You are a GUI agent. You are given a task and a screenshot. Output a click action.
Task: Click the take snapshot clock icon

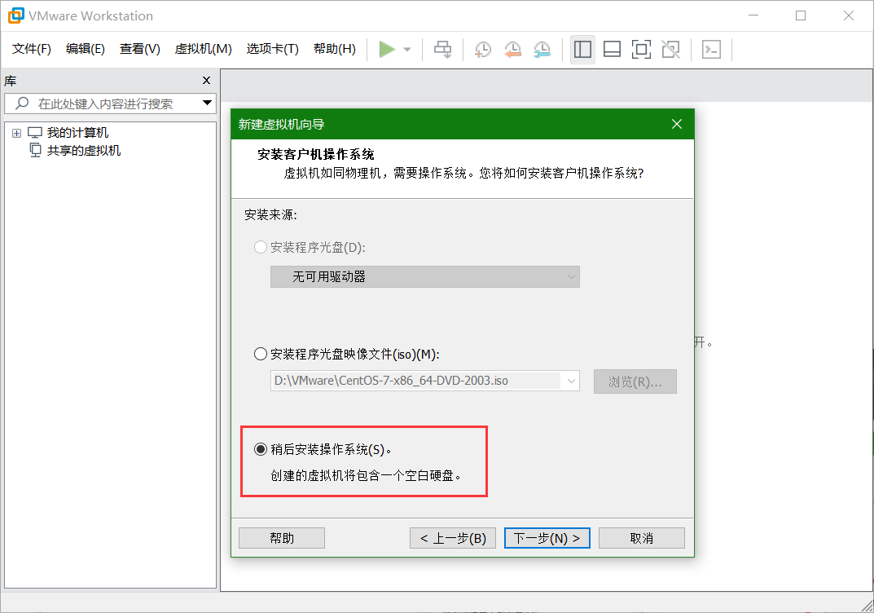[483, 49]
